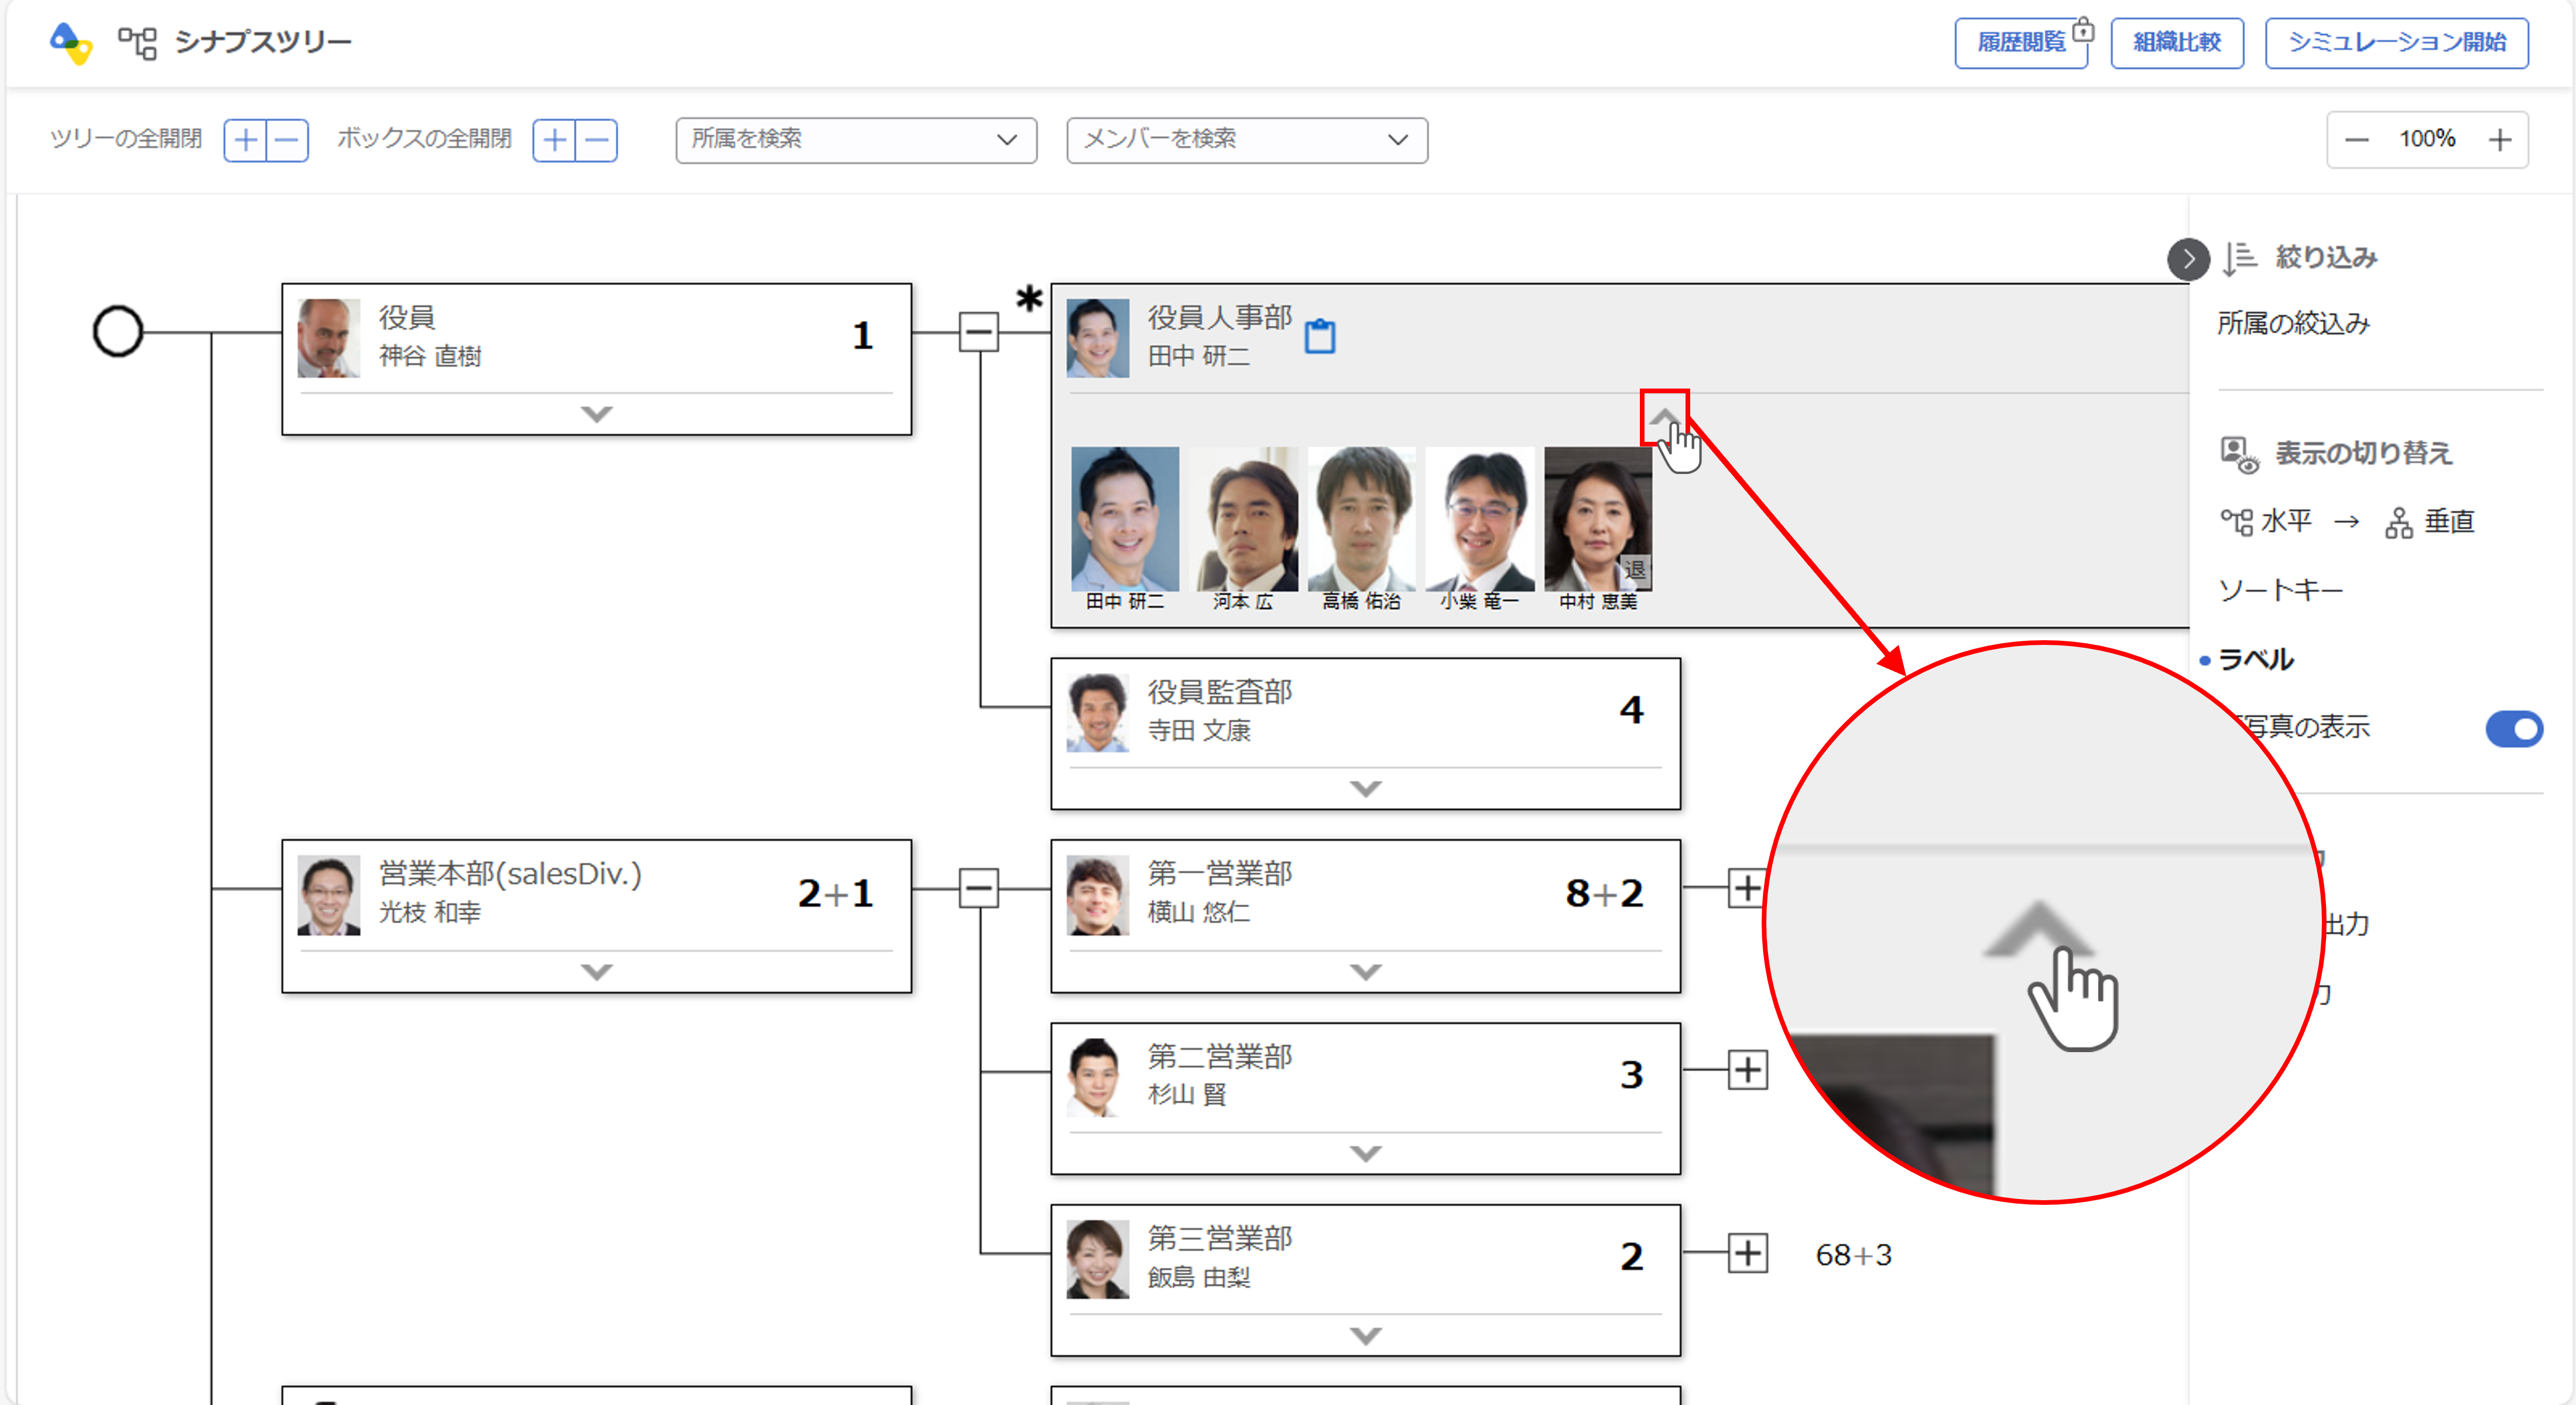The height and width of the screenshot is (1405, 2576).
Task: Open the メンバーを検索 dropdown
Action: coord(1246,140)
